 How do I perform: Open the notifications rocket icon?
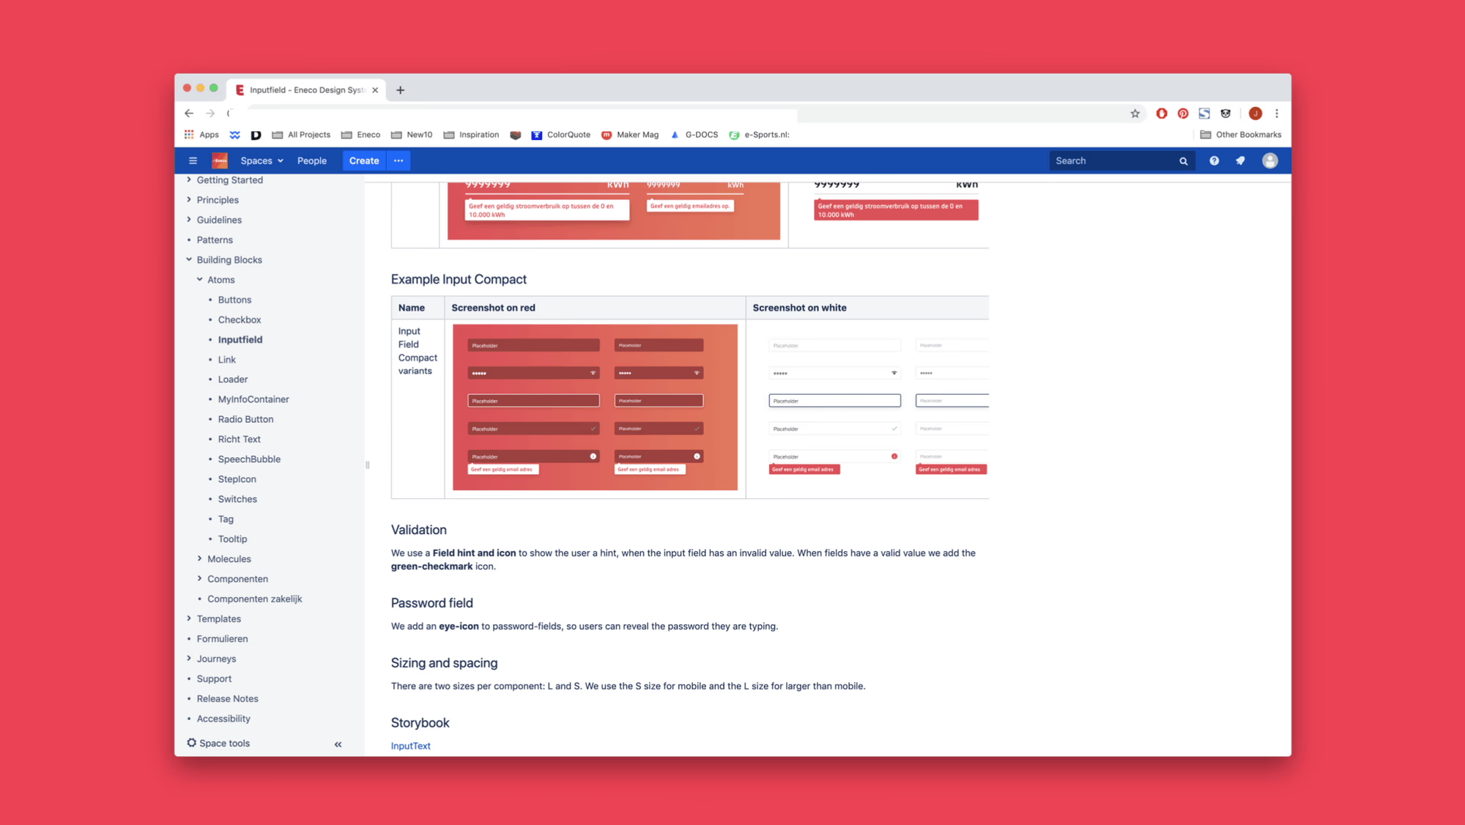coord(1240,160)
